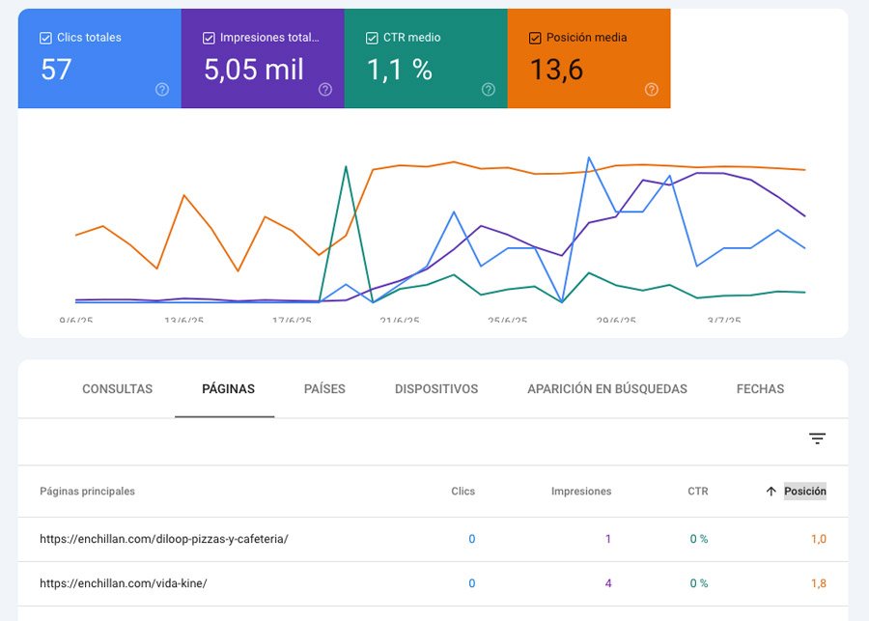Go to Aparición en búsquedas tab
Screen dimensions: 869x621
coord(606,389)
